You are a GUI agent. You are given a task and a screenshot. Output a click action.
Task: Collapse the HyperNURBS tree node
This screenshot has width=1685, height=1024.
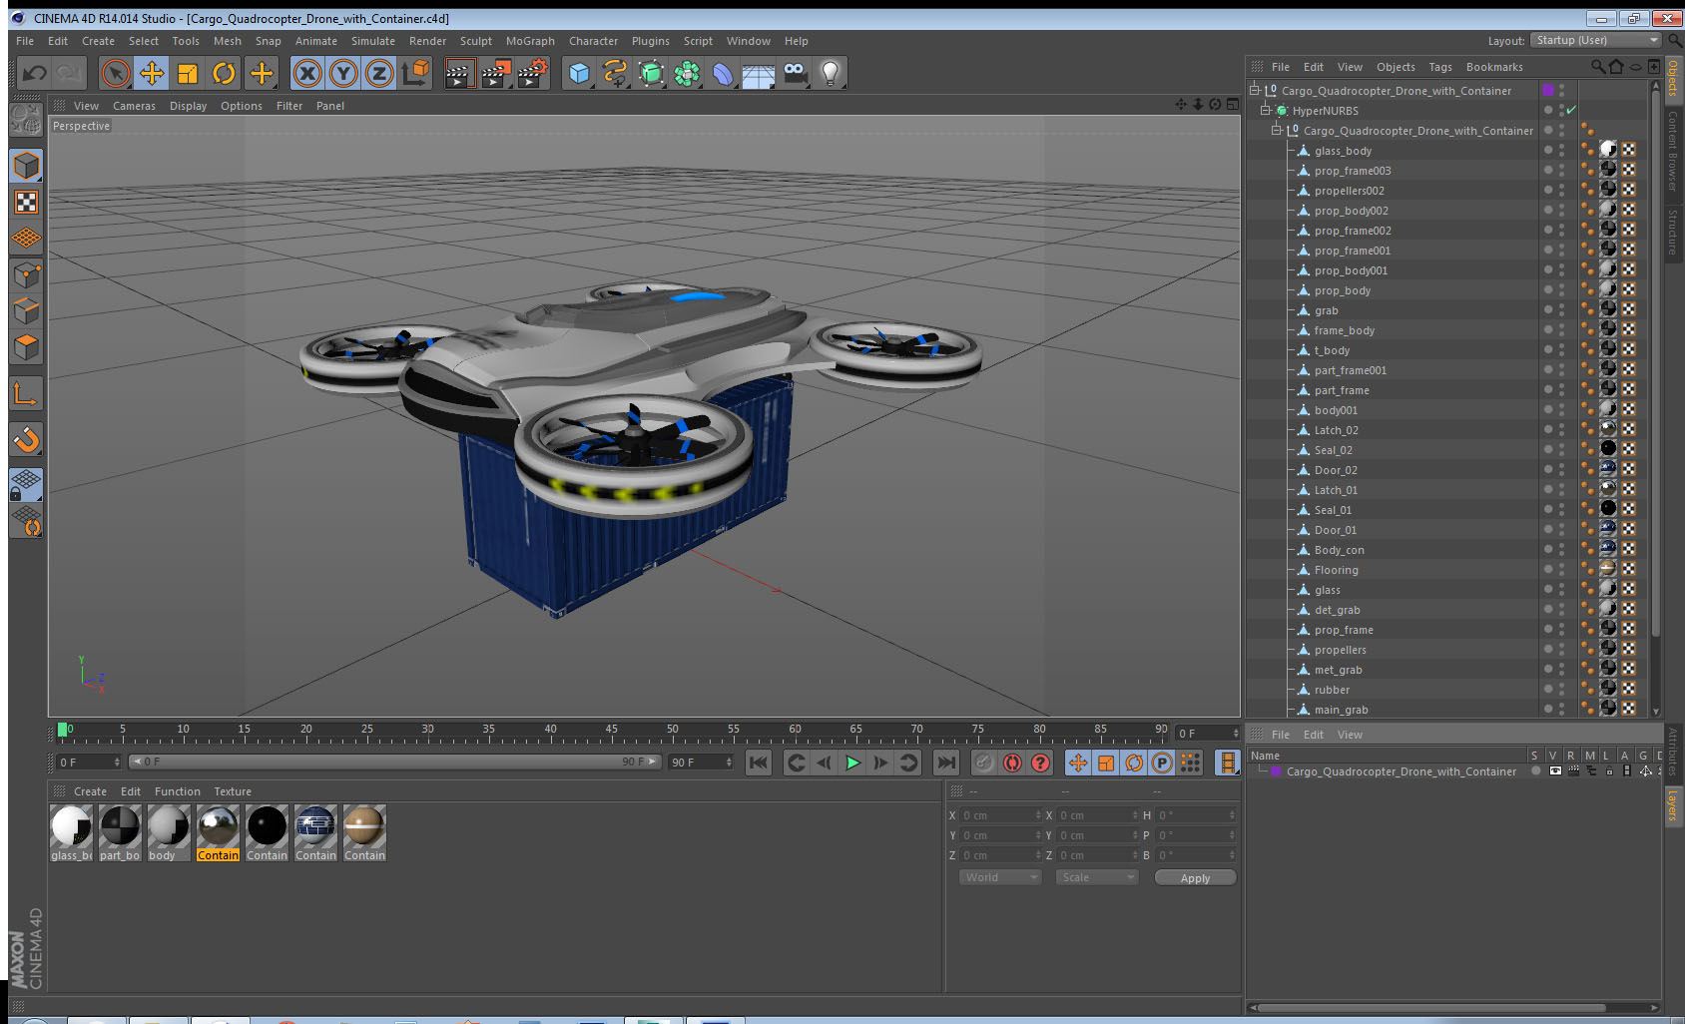1265,110
